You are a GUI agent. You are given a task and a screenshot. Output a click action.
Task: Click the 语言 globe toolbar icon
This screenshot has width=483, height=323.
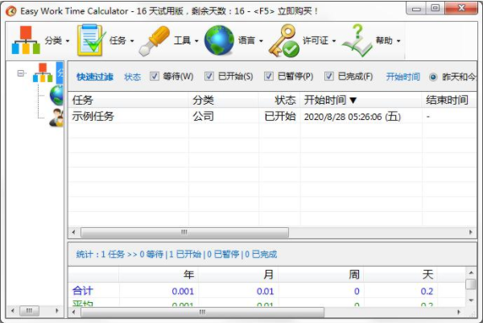click(x=219, y=40)
